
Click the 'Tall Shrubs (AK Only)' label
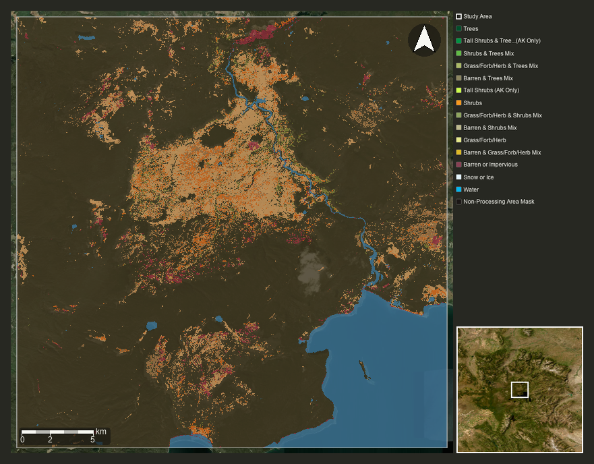pyautogui.click(x=491, y=90)
